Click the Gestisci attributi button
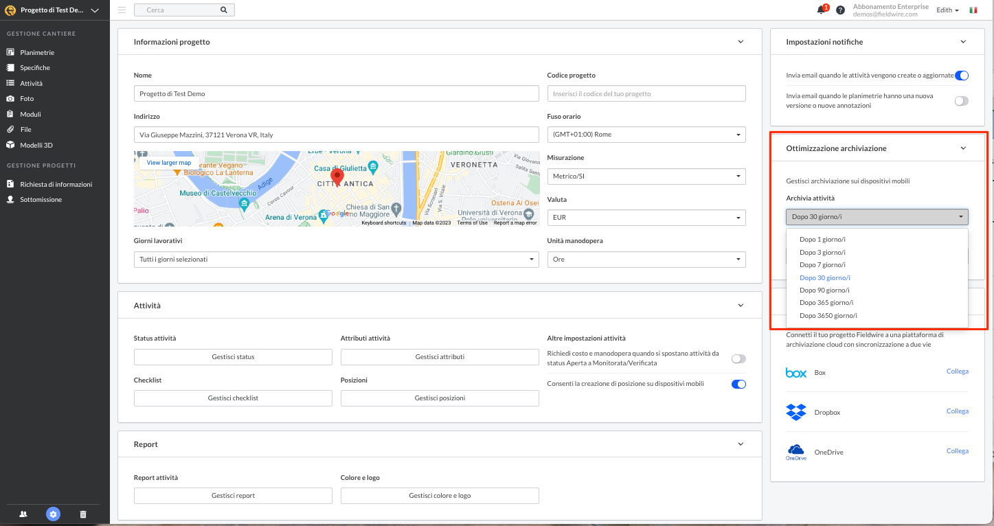This screenshot has height=526, width=994. tap(440, 357)
